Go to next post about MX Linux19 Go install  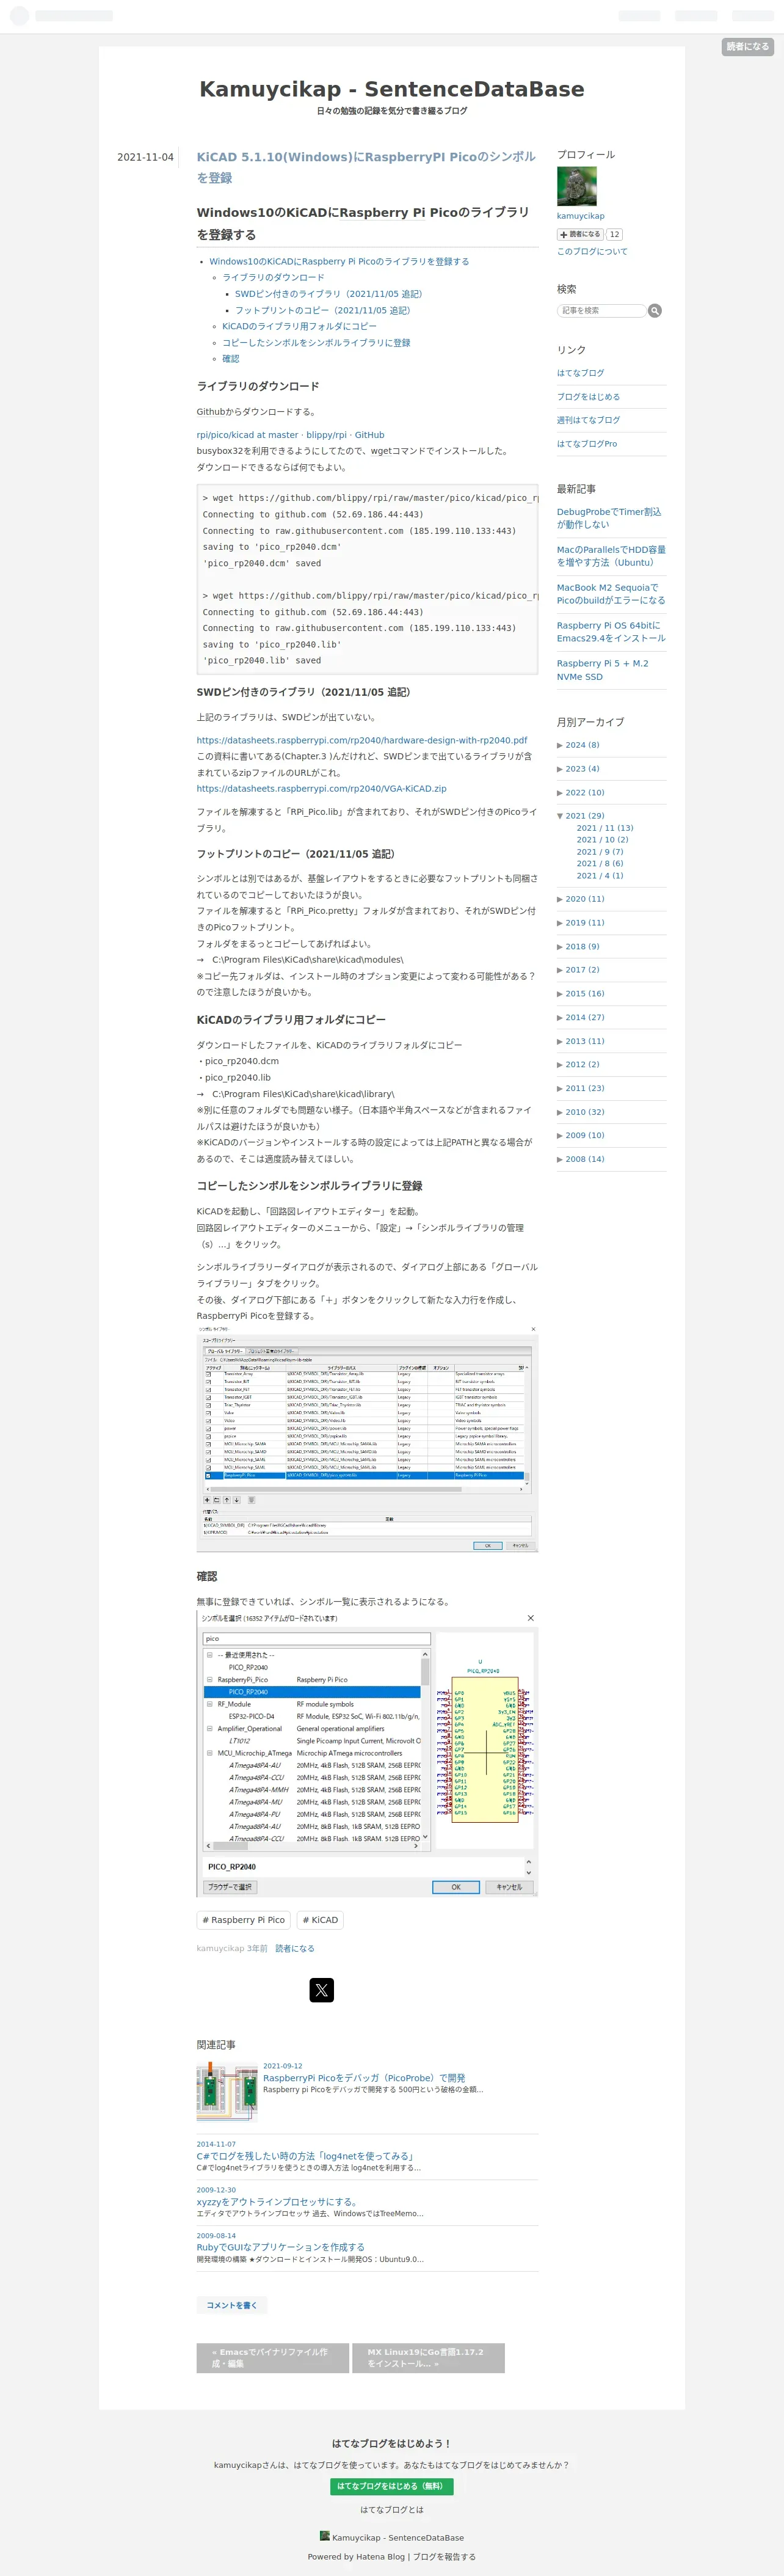(x=428, y=2358)
